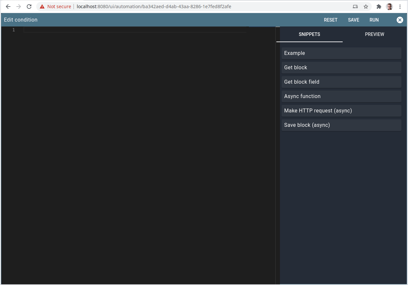
Task: Run the condition with the RUN button
Action: [x=374, y=20]
